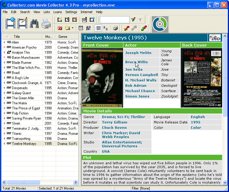This screenshot has height=192, width=229.
Task: Click the movie list horizontal scrollbar thumb
Action: click(23, 182)
